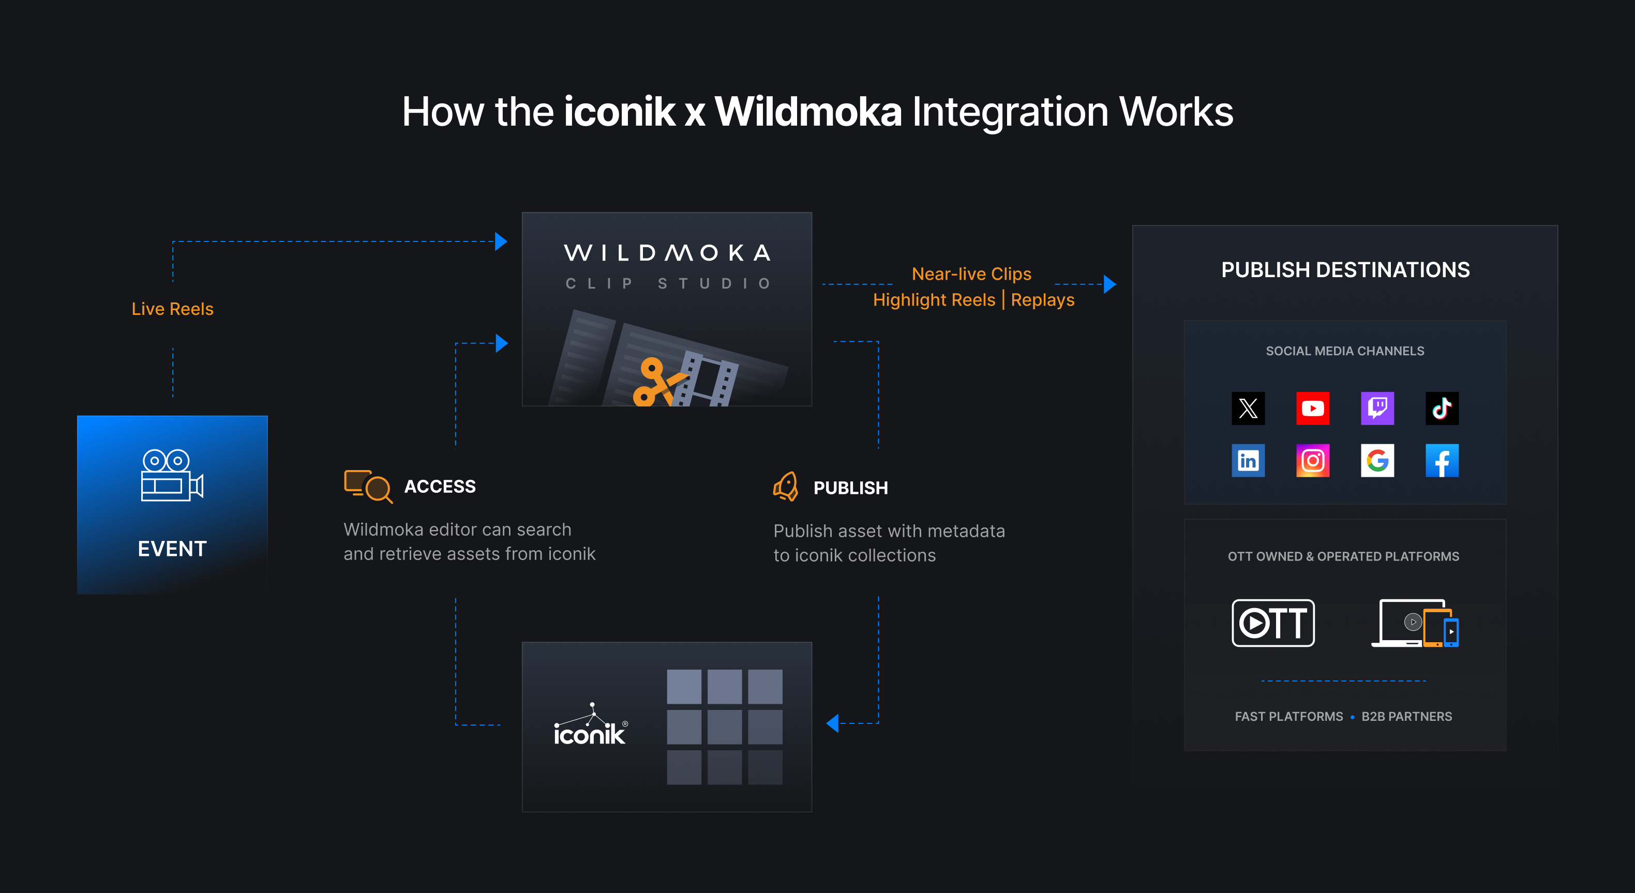1635x893 pixels.
Task: Click the YouTube icon
Action: coord(1313,408)
